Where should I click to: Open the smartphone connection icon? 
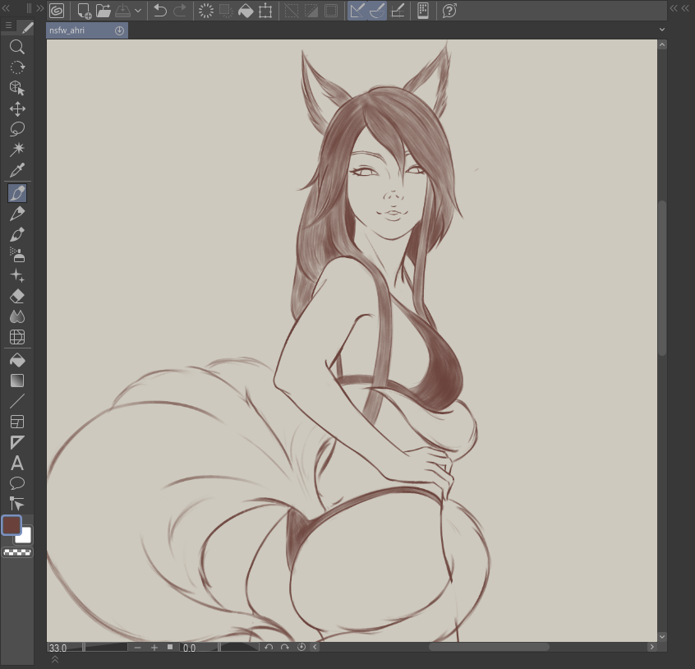click(423, 11)
